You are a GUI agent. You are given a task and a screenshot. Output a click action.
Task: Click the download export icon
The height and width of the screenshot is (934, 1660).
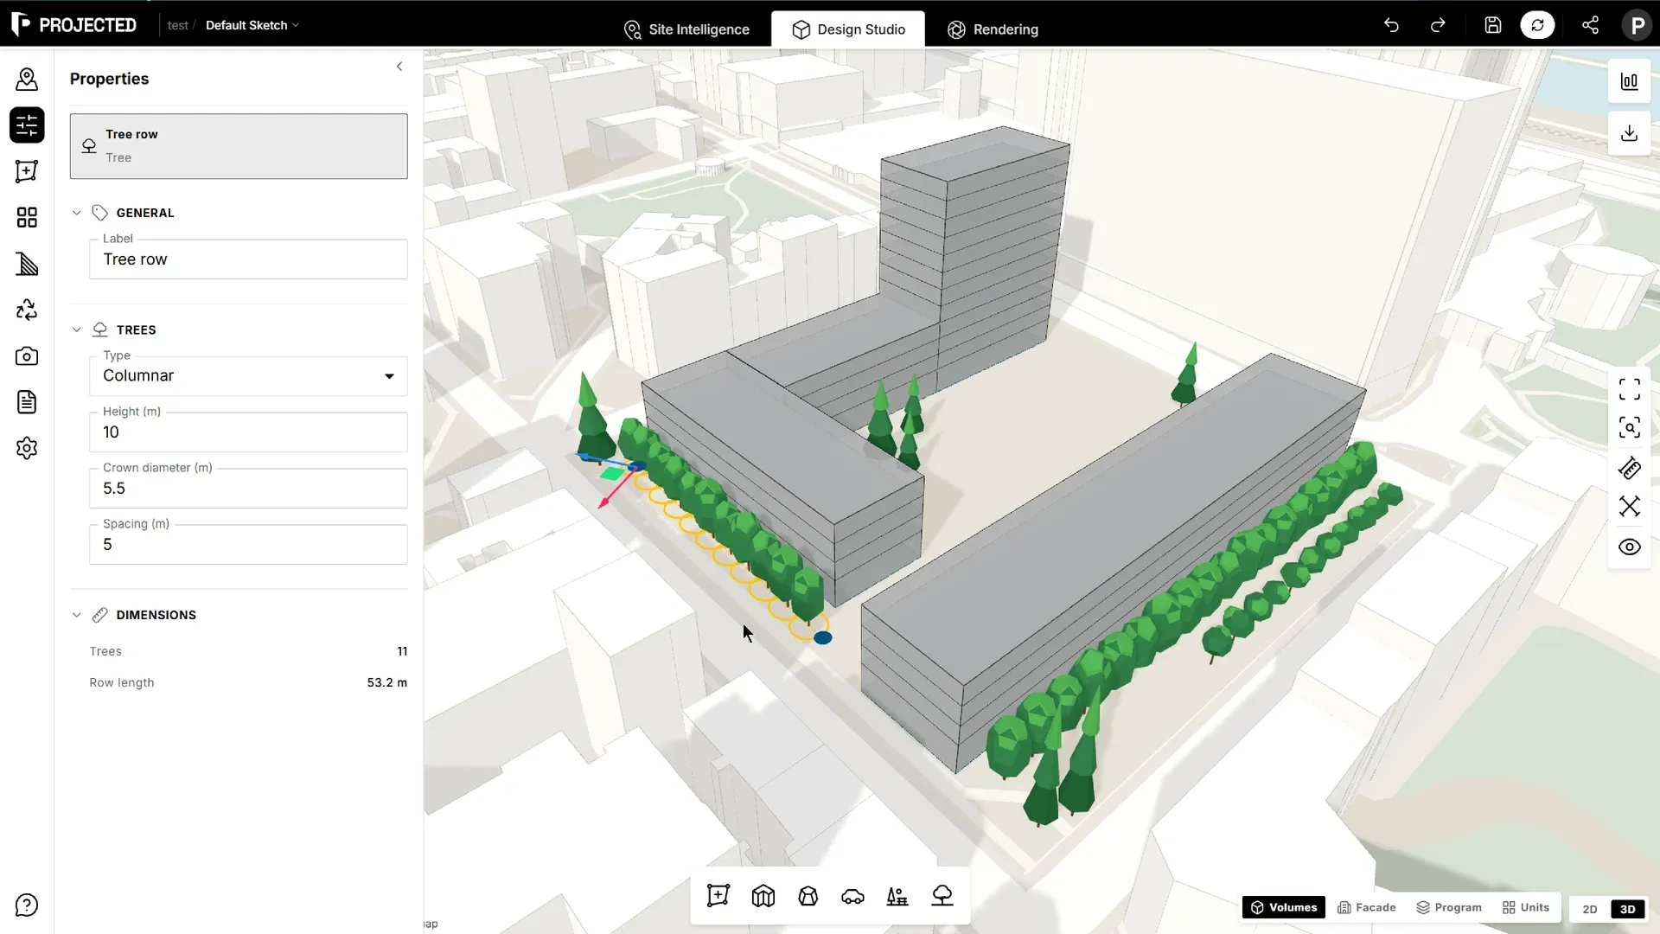[1629, 133]
